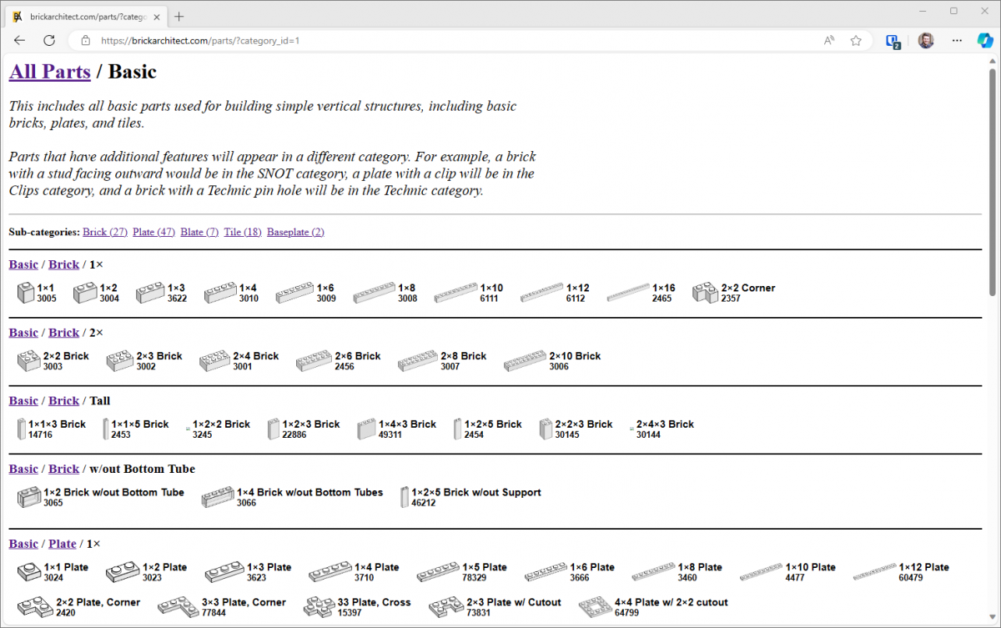Open a new tab with plus button

pos(179,16)
